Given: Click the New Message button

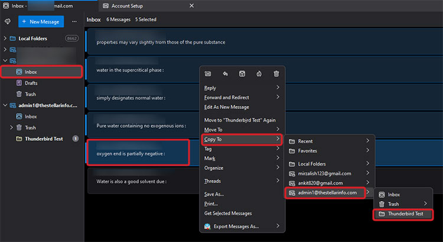Looking at the screenshot, I should pos(41,21).
